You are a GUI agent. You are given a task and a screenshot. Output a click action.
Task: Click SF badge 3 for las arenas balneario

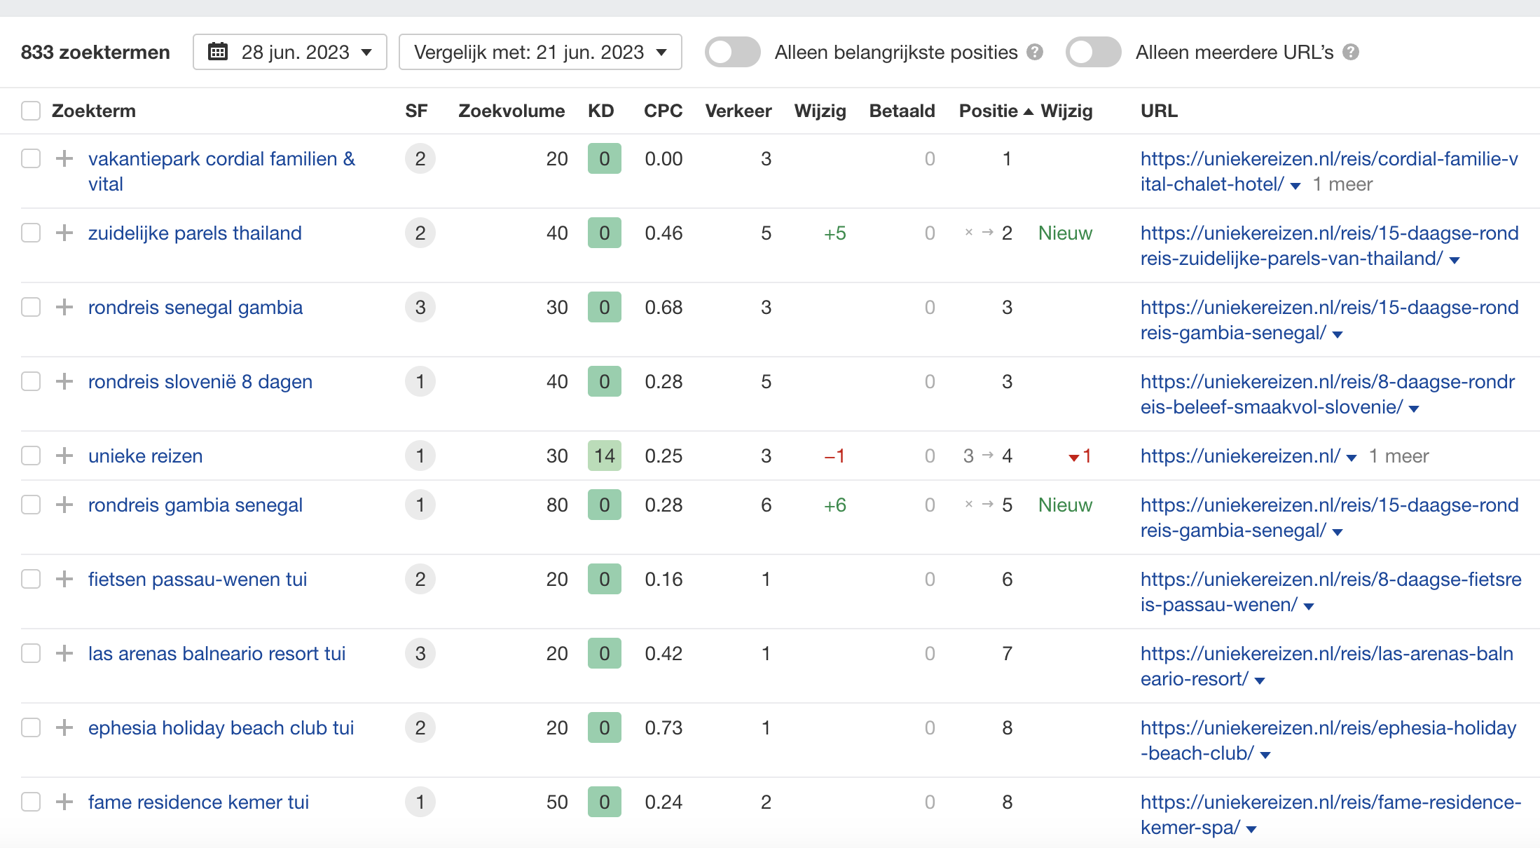pyautogui.click(x=420, y=653)
